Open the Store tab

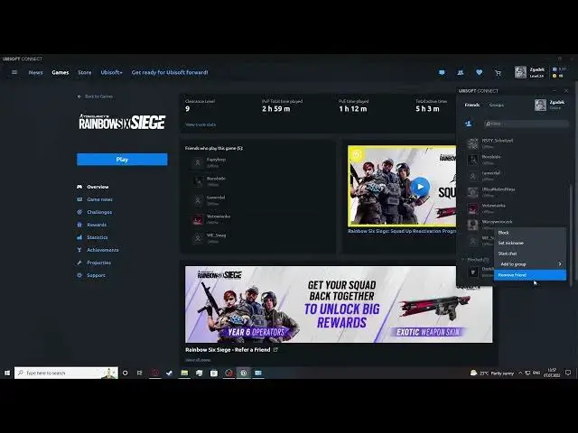(x=84, y=72)
